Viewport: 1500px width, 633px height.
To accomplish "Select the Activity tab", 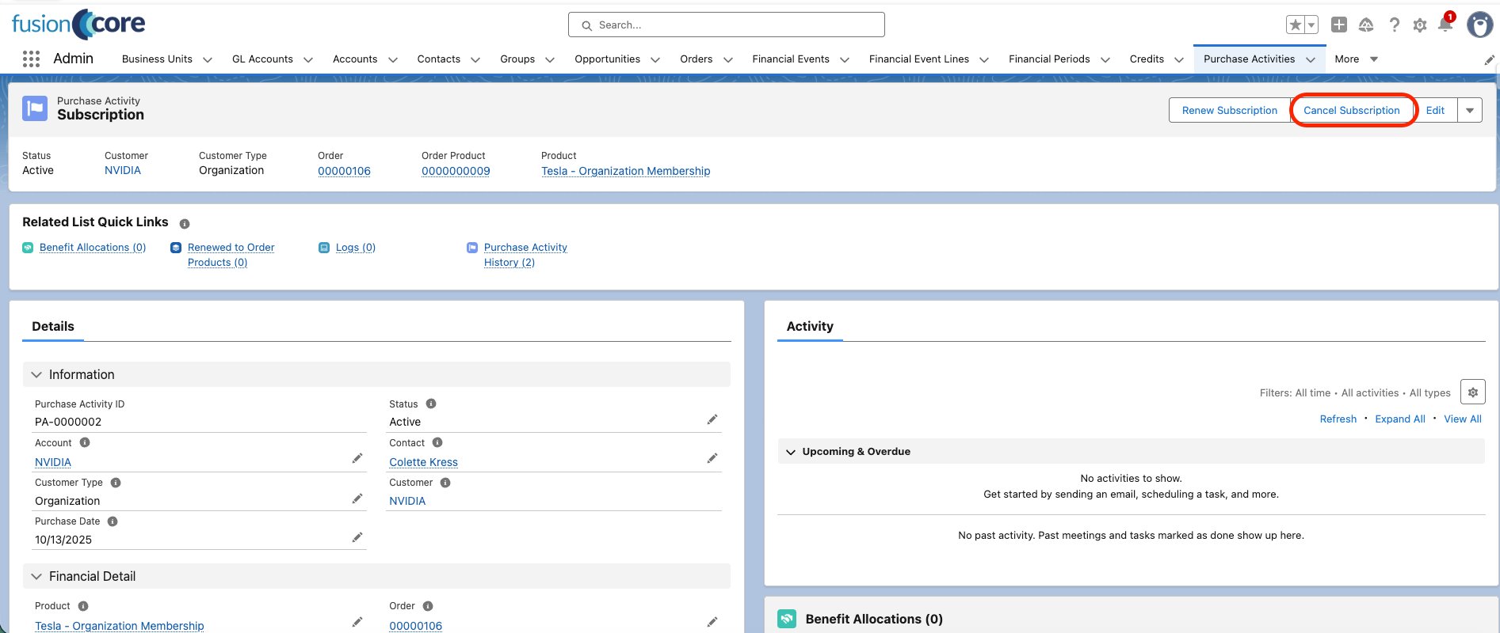I will tap(810, 326).
